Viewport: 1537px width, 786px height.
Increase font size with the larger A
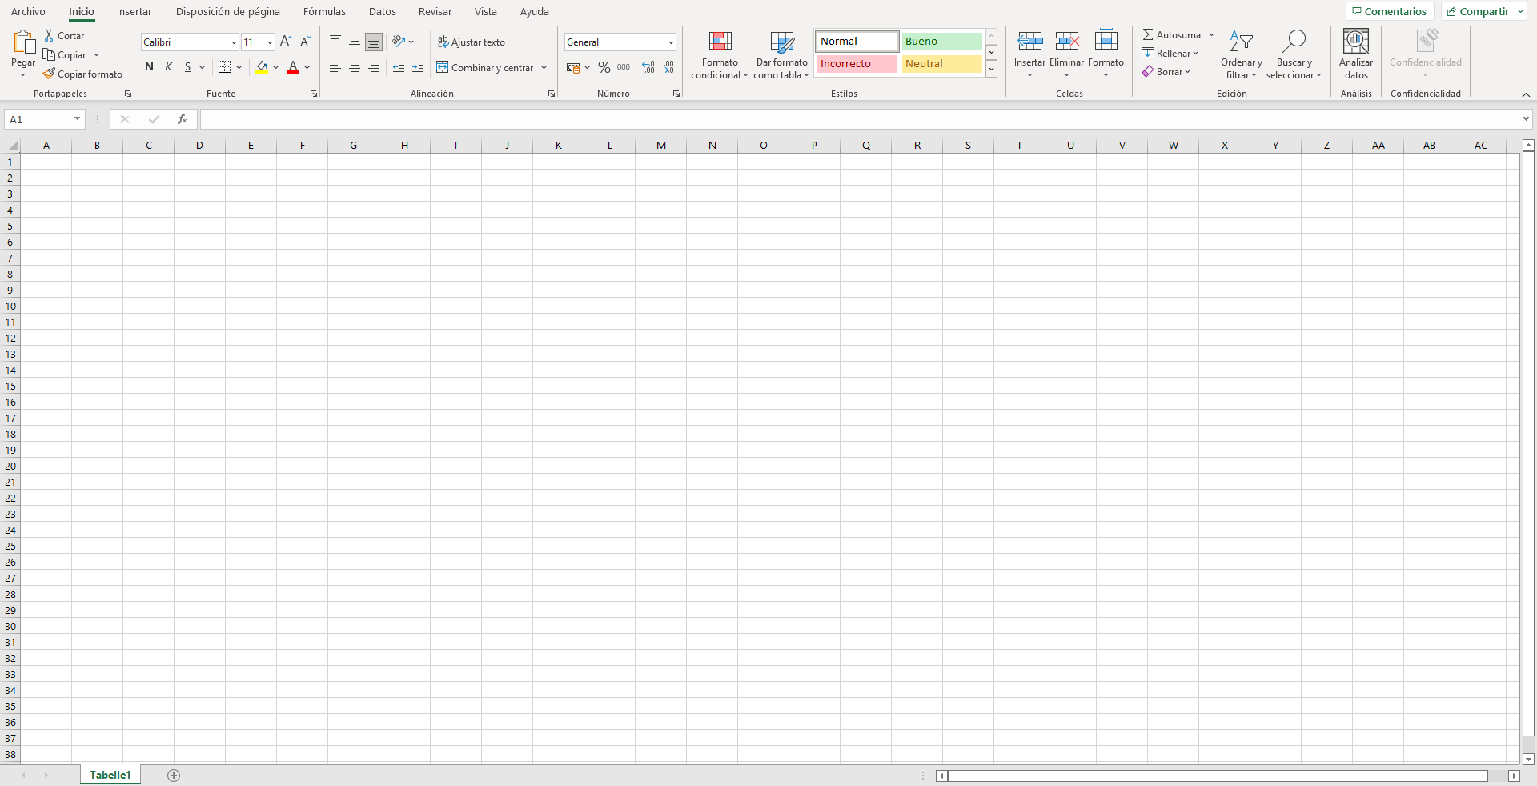[x=286, y=42]
